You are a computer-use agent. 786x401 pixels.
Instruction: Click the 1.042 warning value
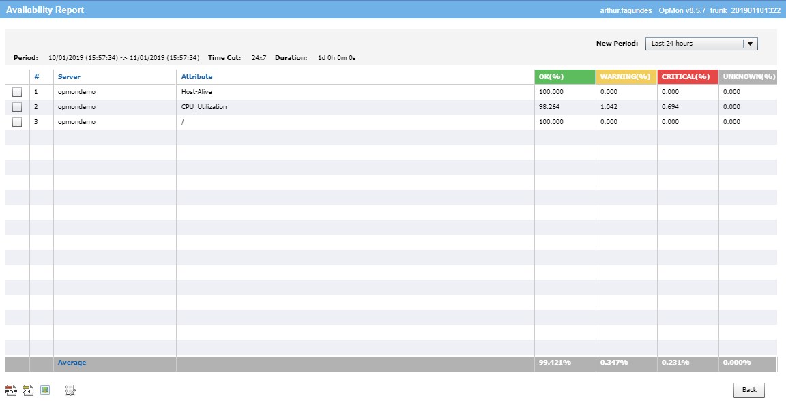(x=609, y=107)
